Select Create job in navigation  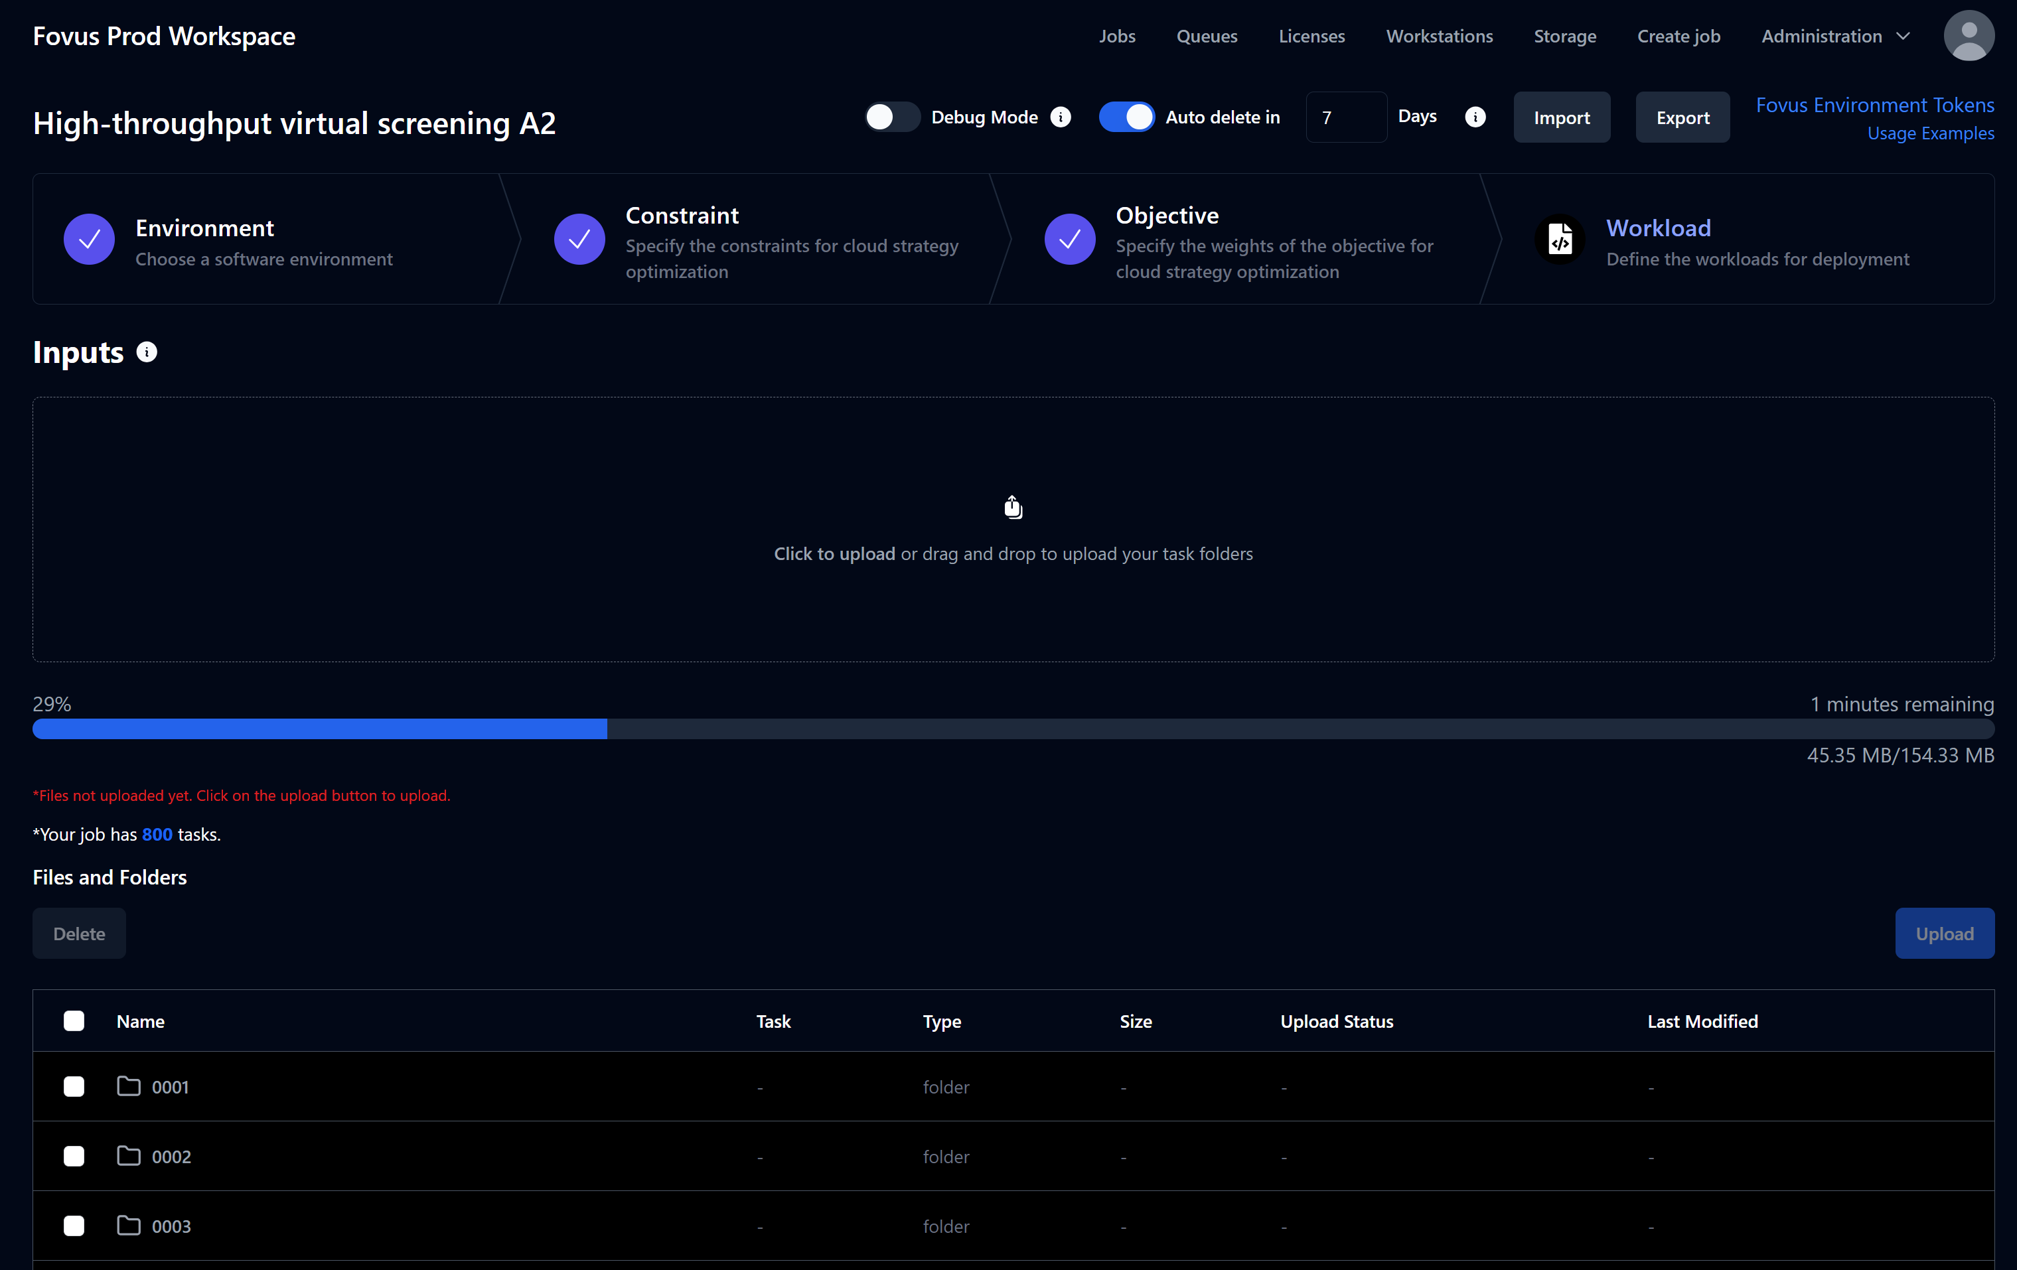(x=1678, y=36)
